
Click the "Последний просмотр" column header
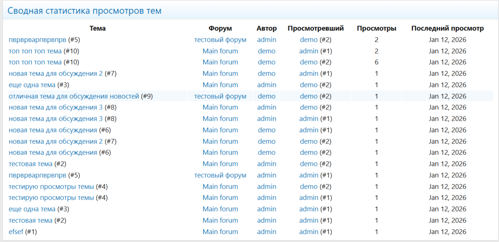(447, 28)
